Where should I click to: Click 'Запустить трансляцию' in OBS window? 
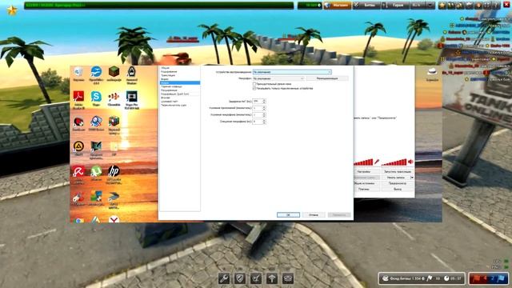pos(398,171)
